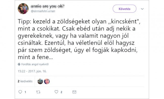Screen dimensions: 164x99
Task: Open the second liker's avatar
Action: coord(47,81)
